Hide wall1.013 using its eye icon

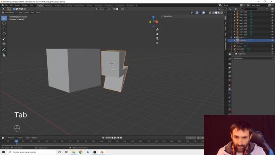(272, 20)
